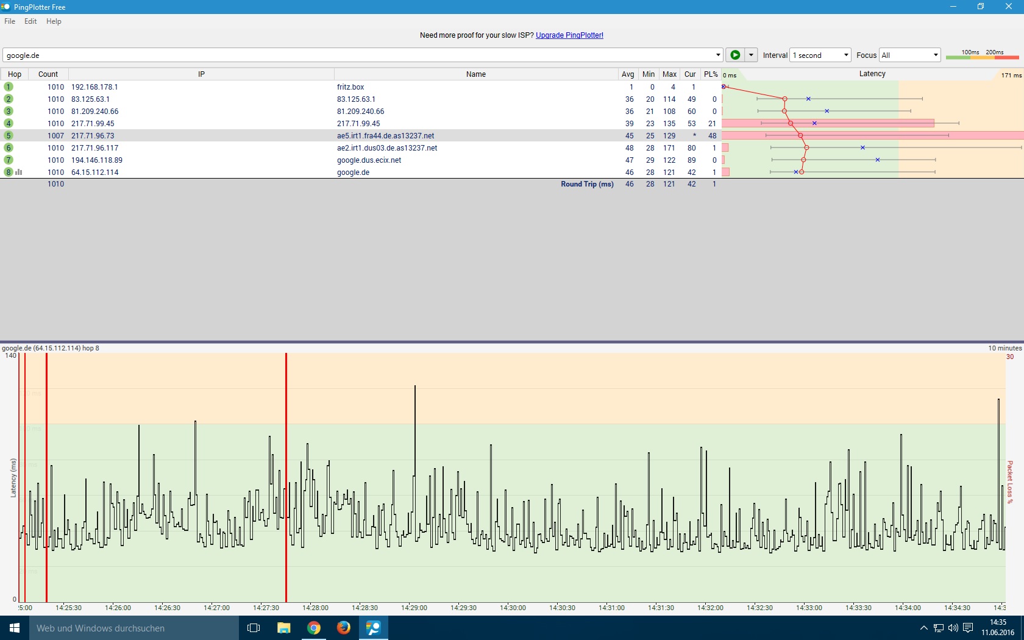Select hop 3 green number icon

coord(9,111)
